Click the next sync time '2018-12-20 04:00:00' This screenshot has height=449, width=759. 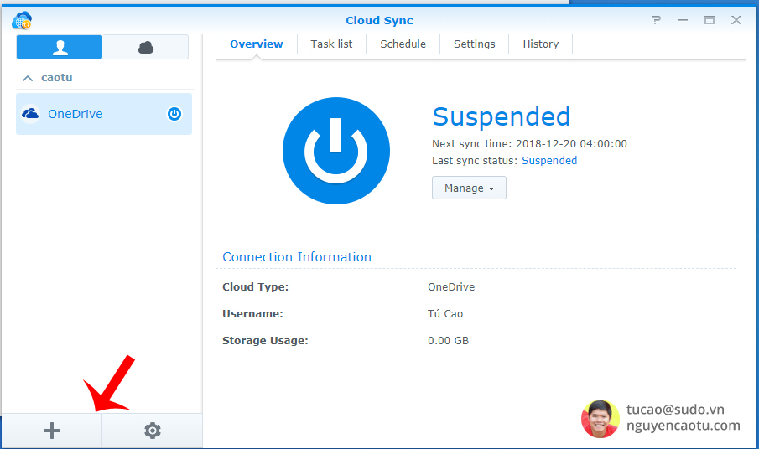click(x=571, y=144)
